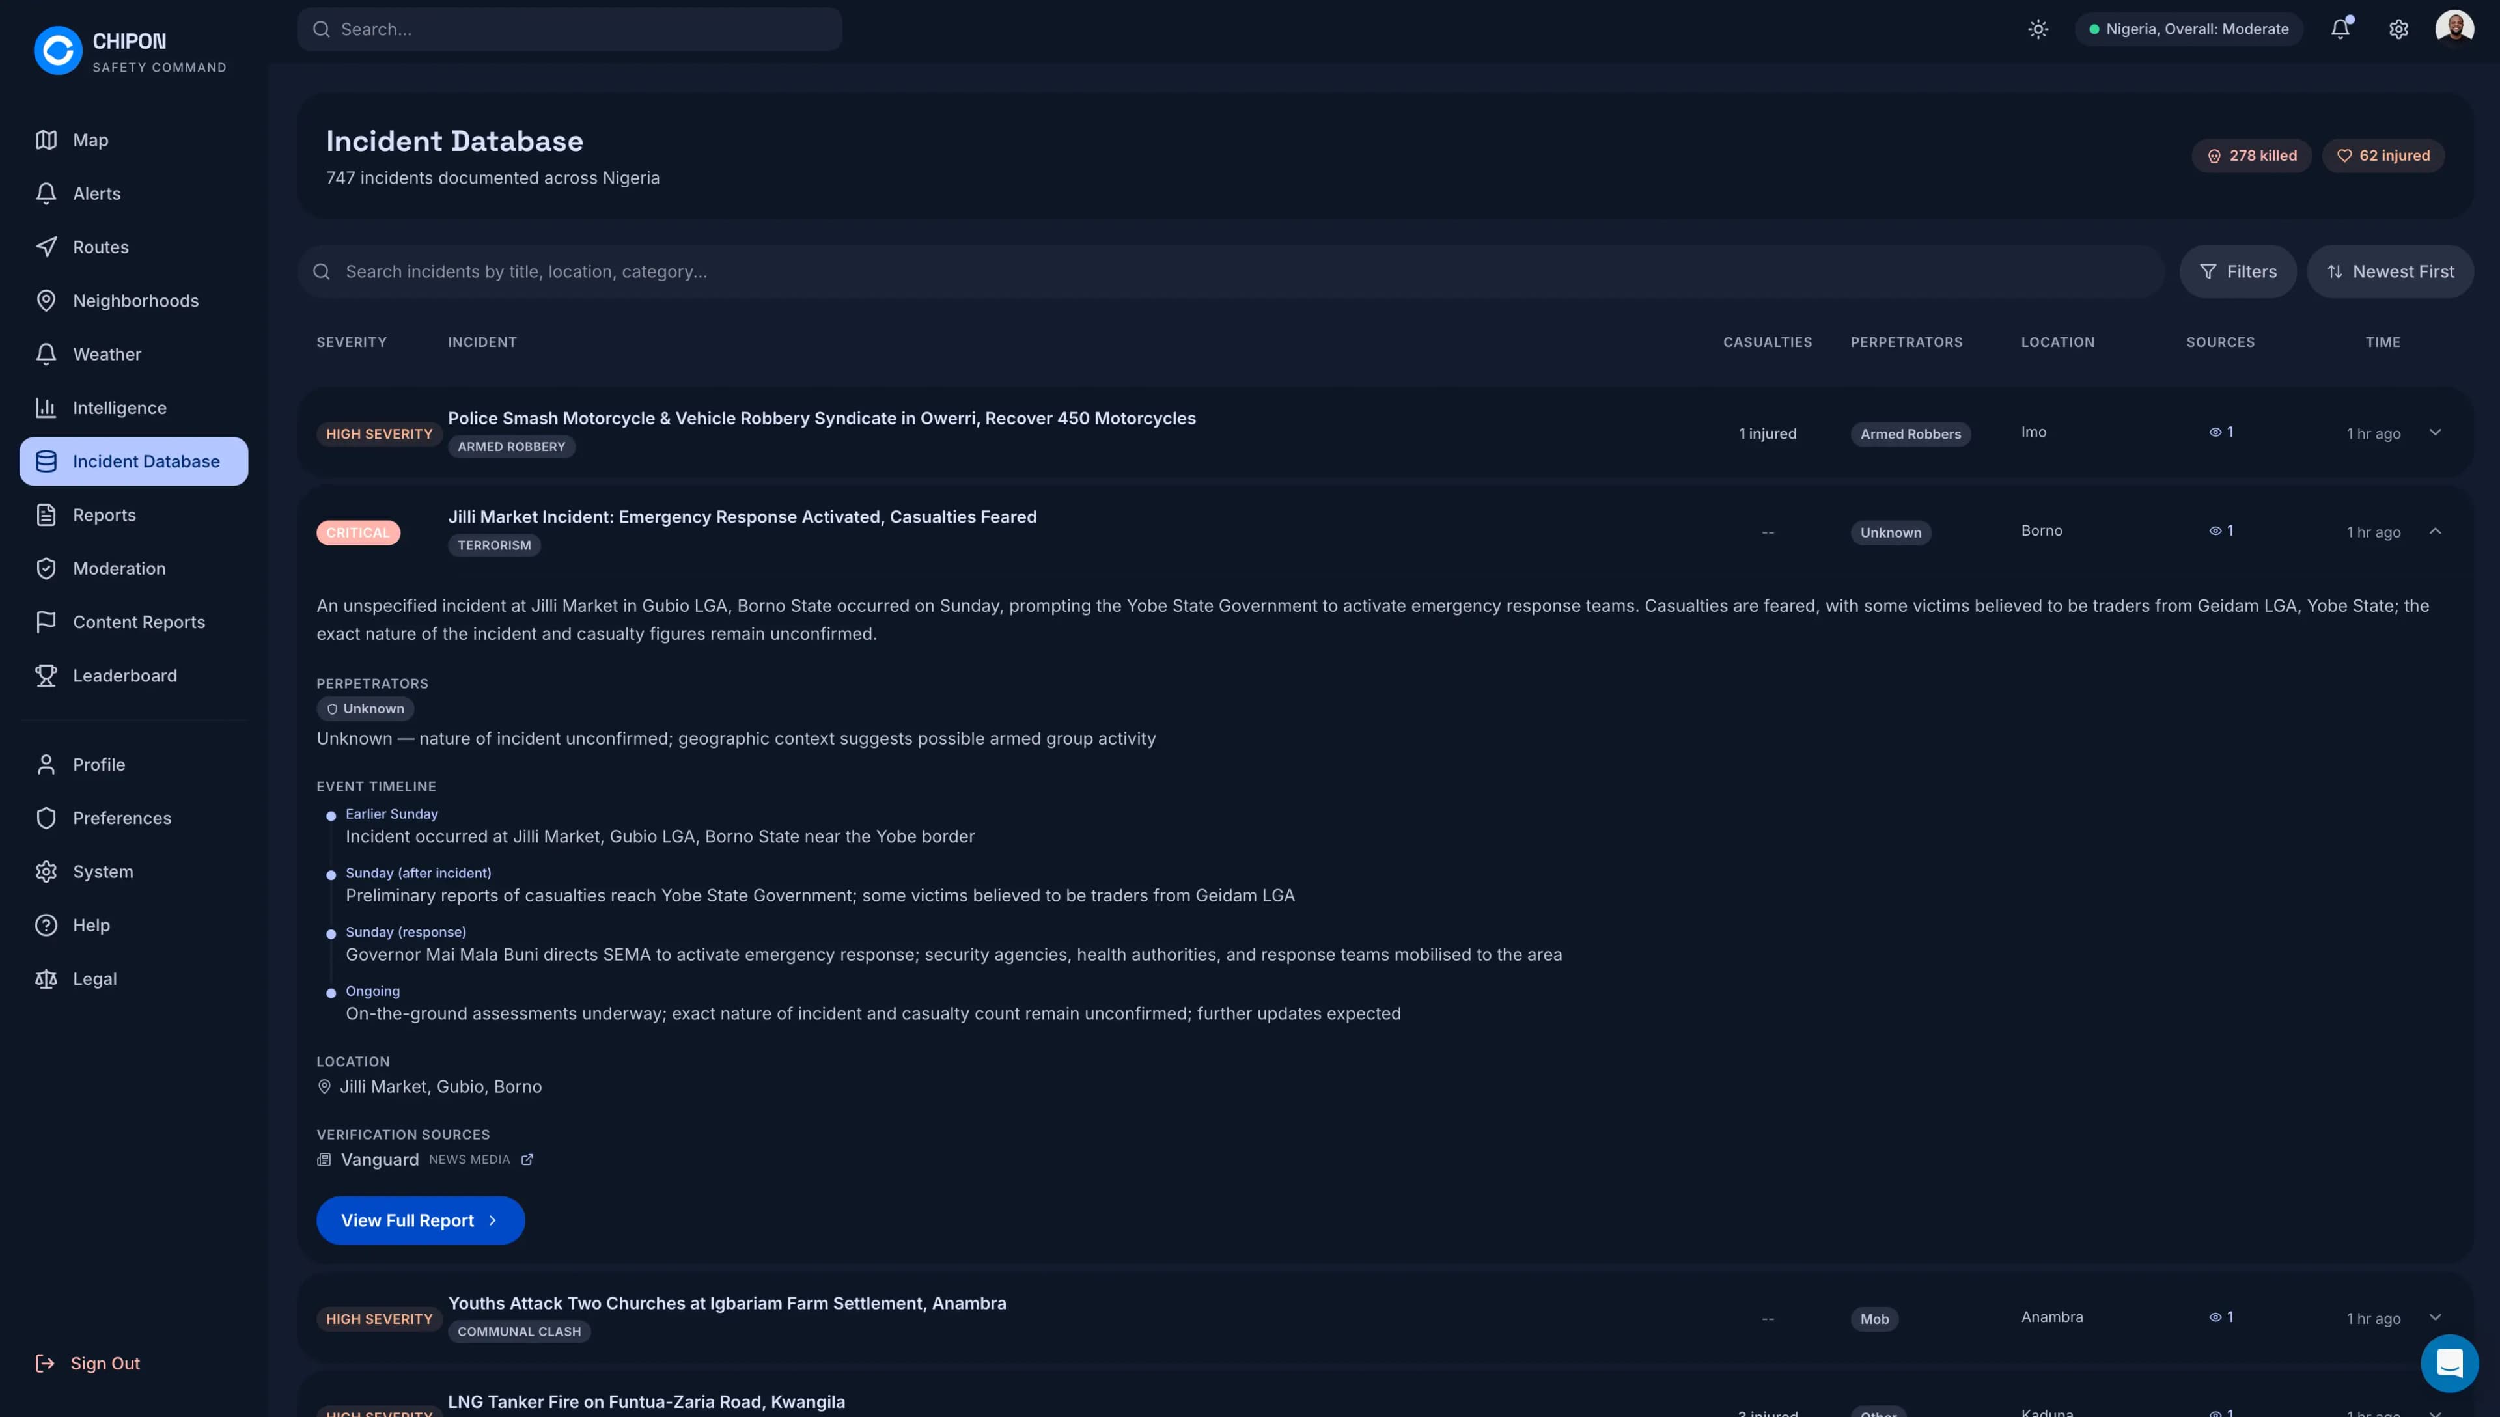Expand the Owerri robbery syndicate incident

click(2434, 432)
